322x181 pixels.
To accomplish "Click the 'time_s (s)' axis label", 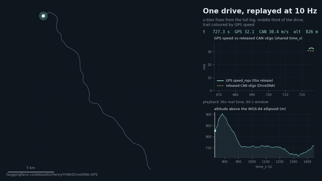I will point(264,167).
